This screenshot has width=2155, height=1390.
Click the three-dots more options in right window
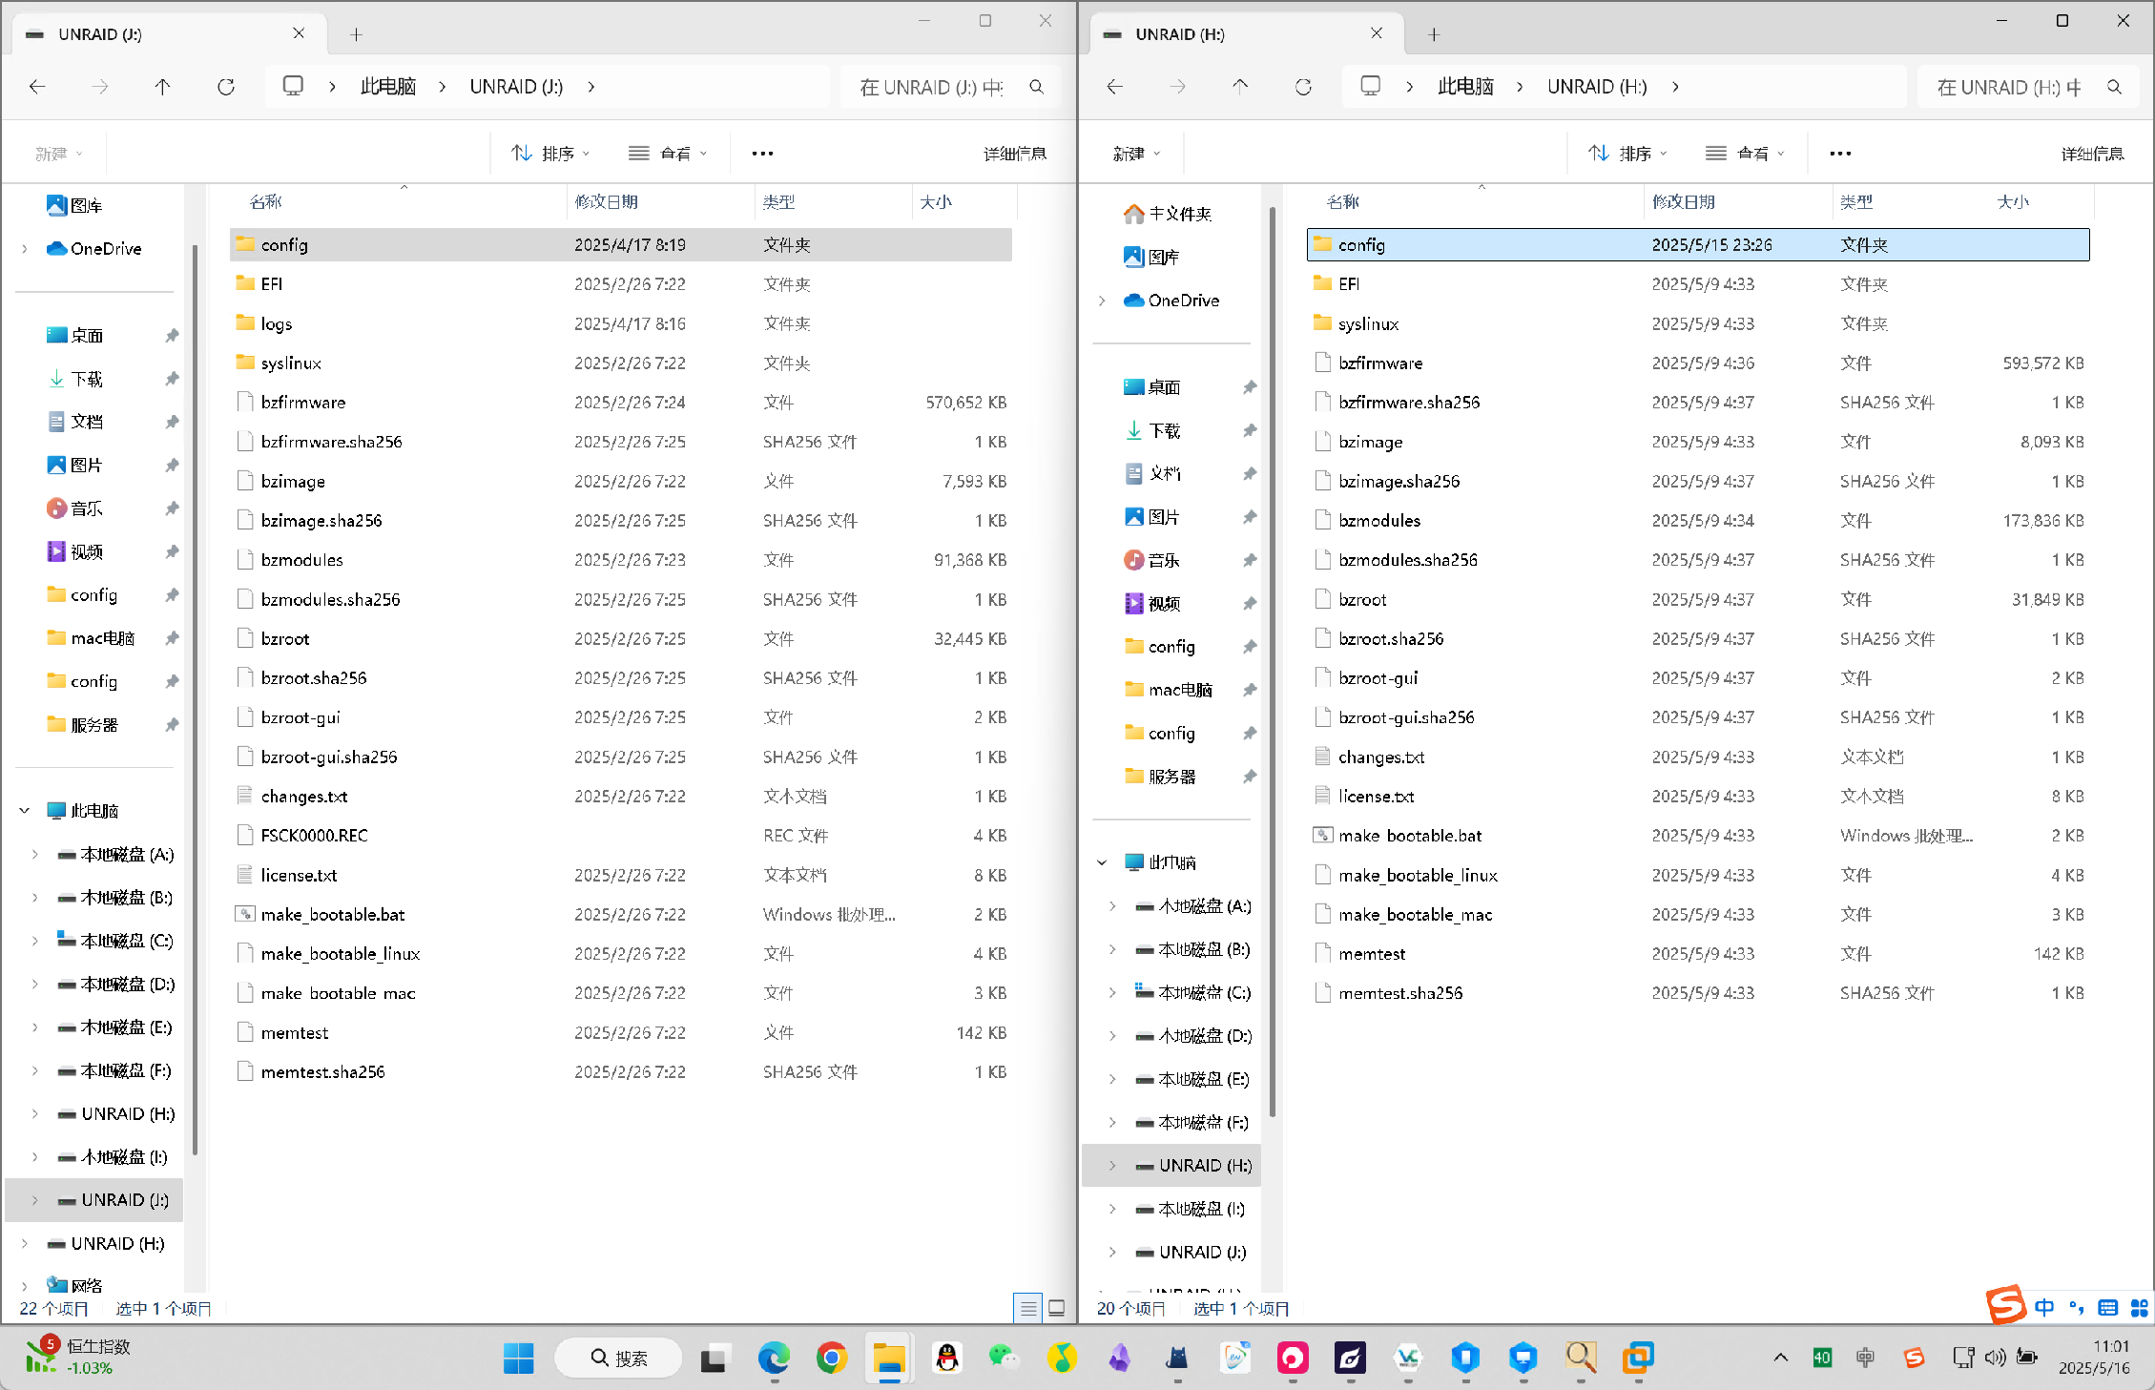pyautogui.click(x=1840, y=154)
